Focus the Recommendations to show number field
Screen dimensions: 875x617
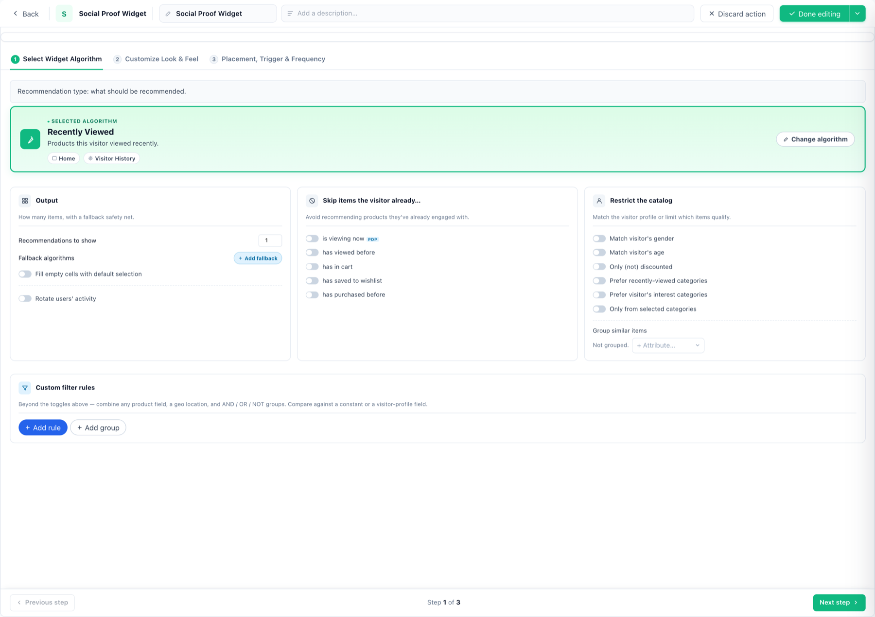[x=270, y=240]
